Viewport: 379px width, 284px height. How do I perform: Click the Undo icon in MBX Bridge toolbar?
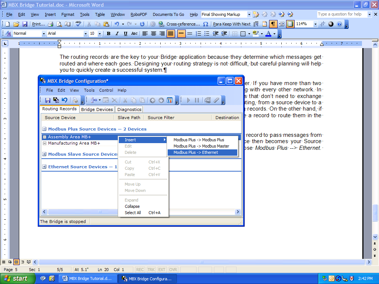coord(64,100)
